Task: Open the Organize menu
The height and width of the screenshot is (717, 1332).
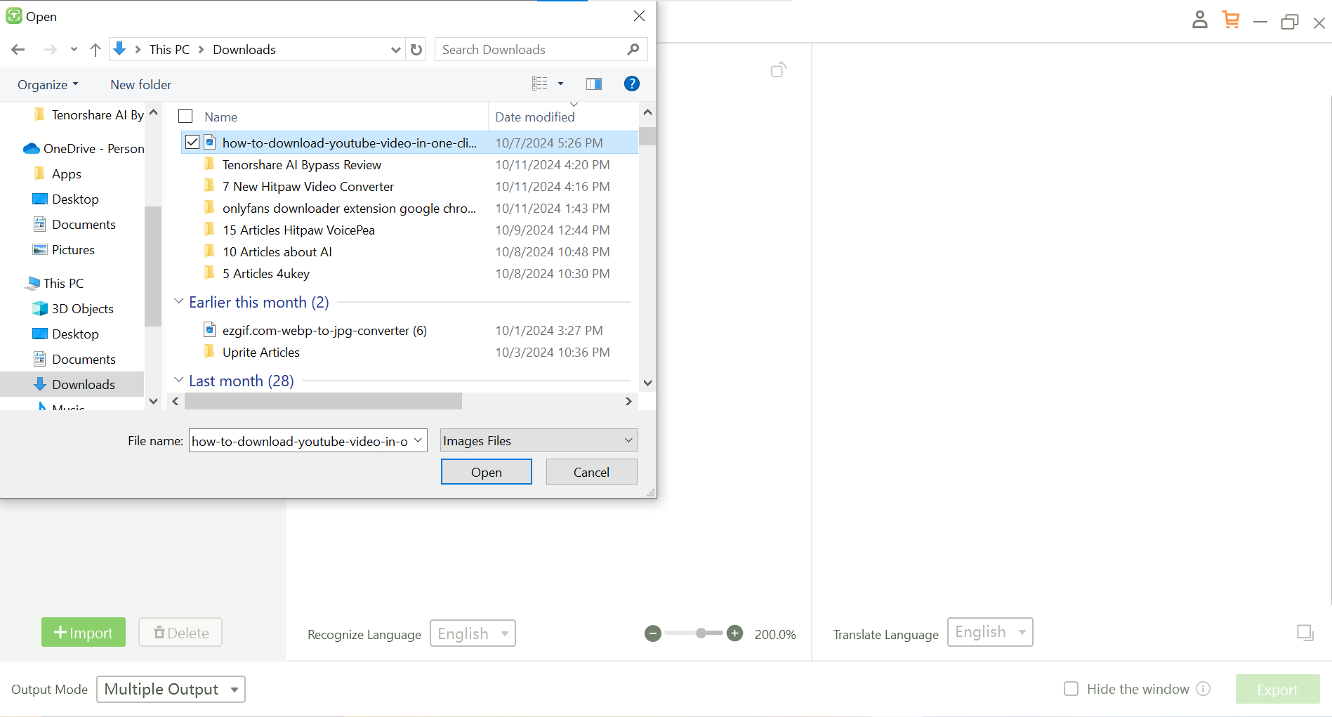Action: pyautogui.click(x=47, y=84)
